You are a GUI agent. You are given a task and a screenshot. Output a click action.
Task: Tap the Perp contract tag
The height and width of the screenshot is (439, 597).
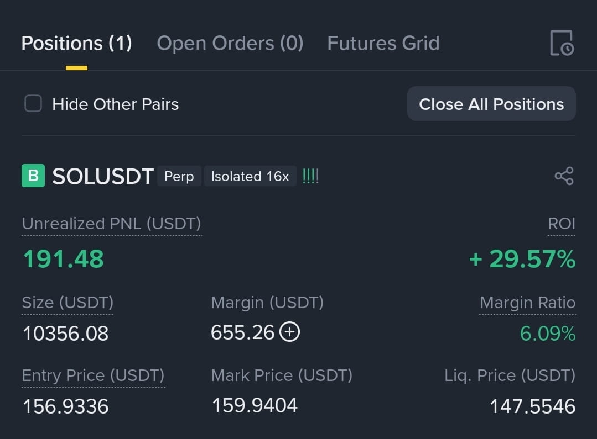click(x=179, y=176)
